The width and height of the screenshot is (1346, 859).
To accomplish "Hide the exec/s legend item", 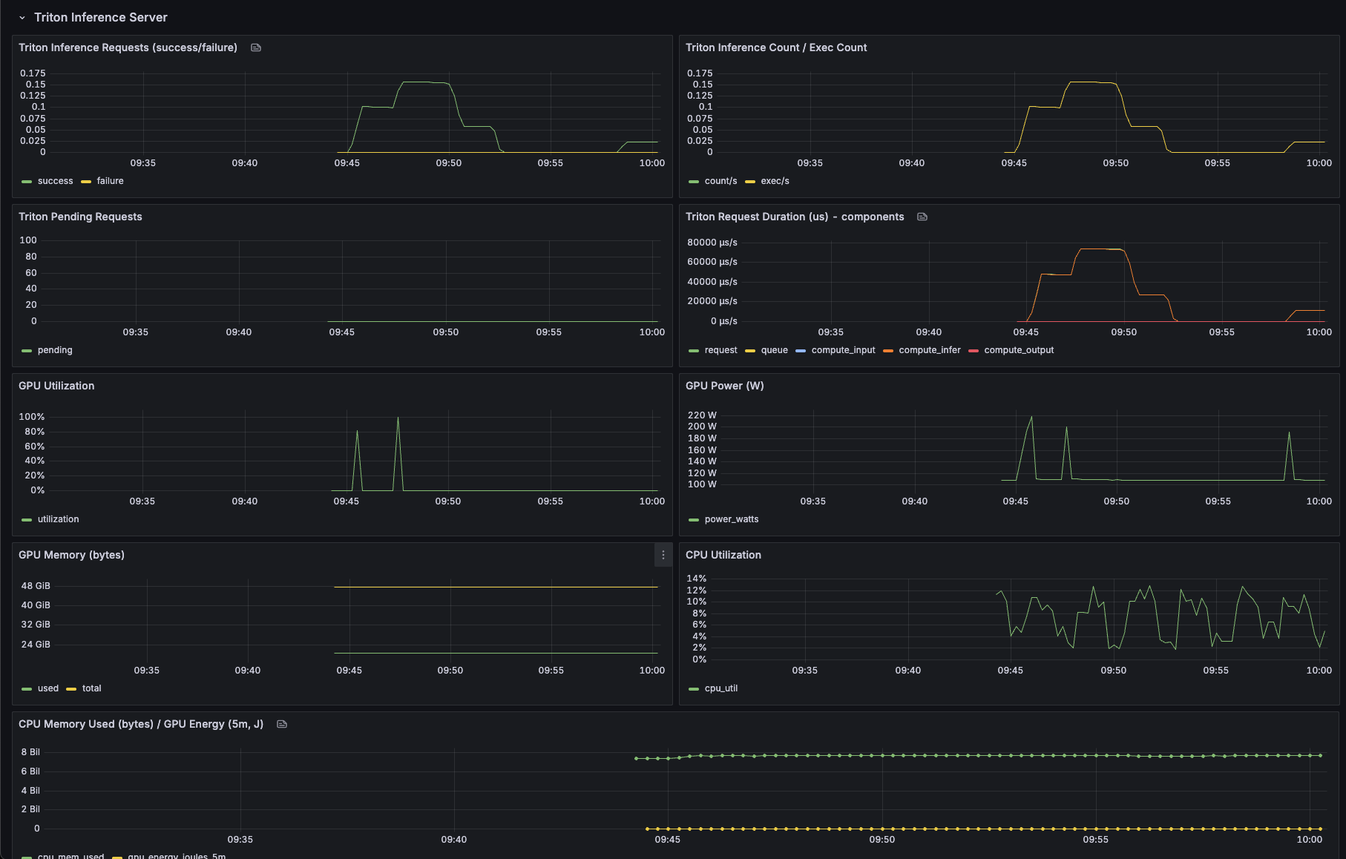I will click(x=774, y=181).
